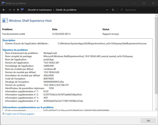The width and height of the screenshot is (158, 125).
Task: Close the Détails du problème window
Action: tap(153, 3)
